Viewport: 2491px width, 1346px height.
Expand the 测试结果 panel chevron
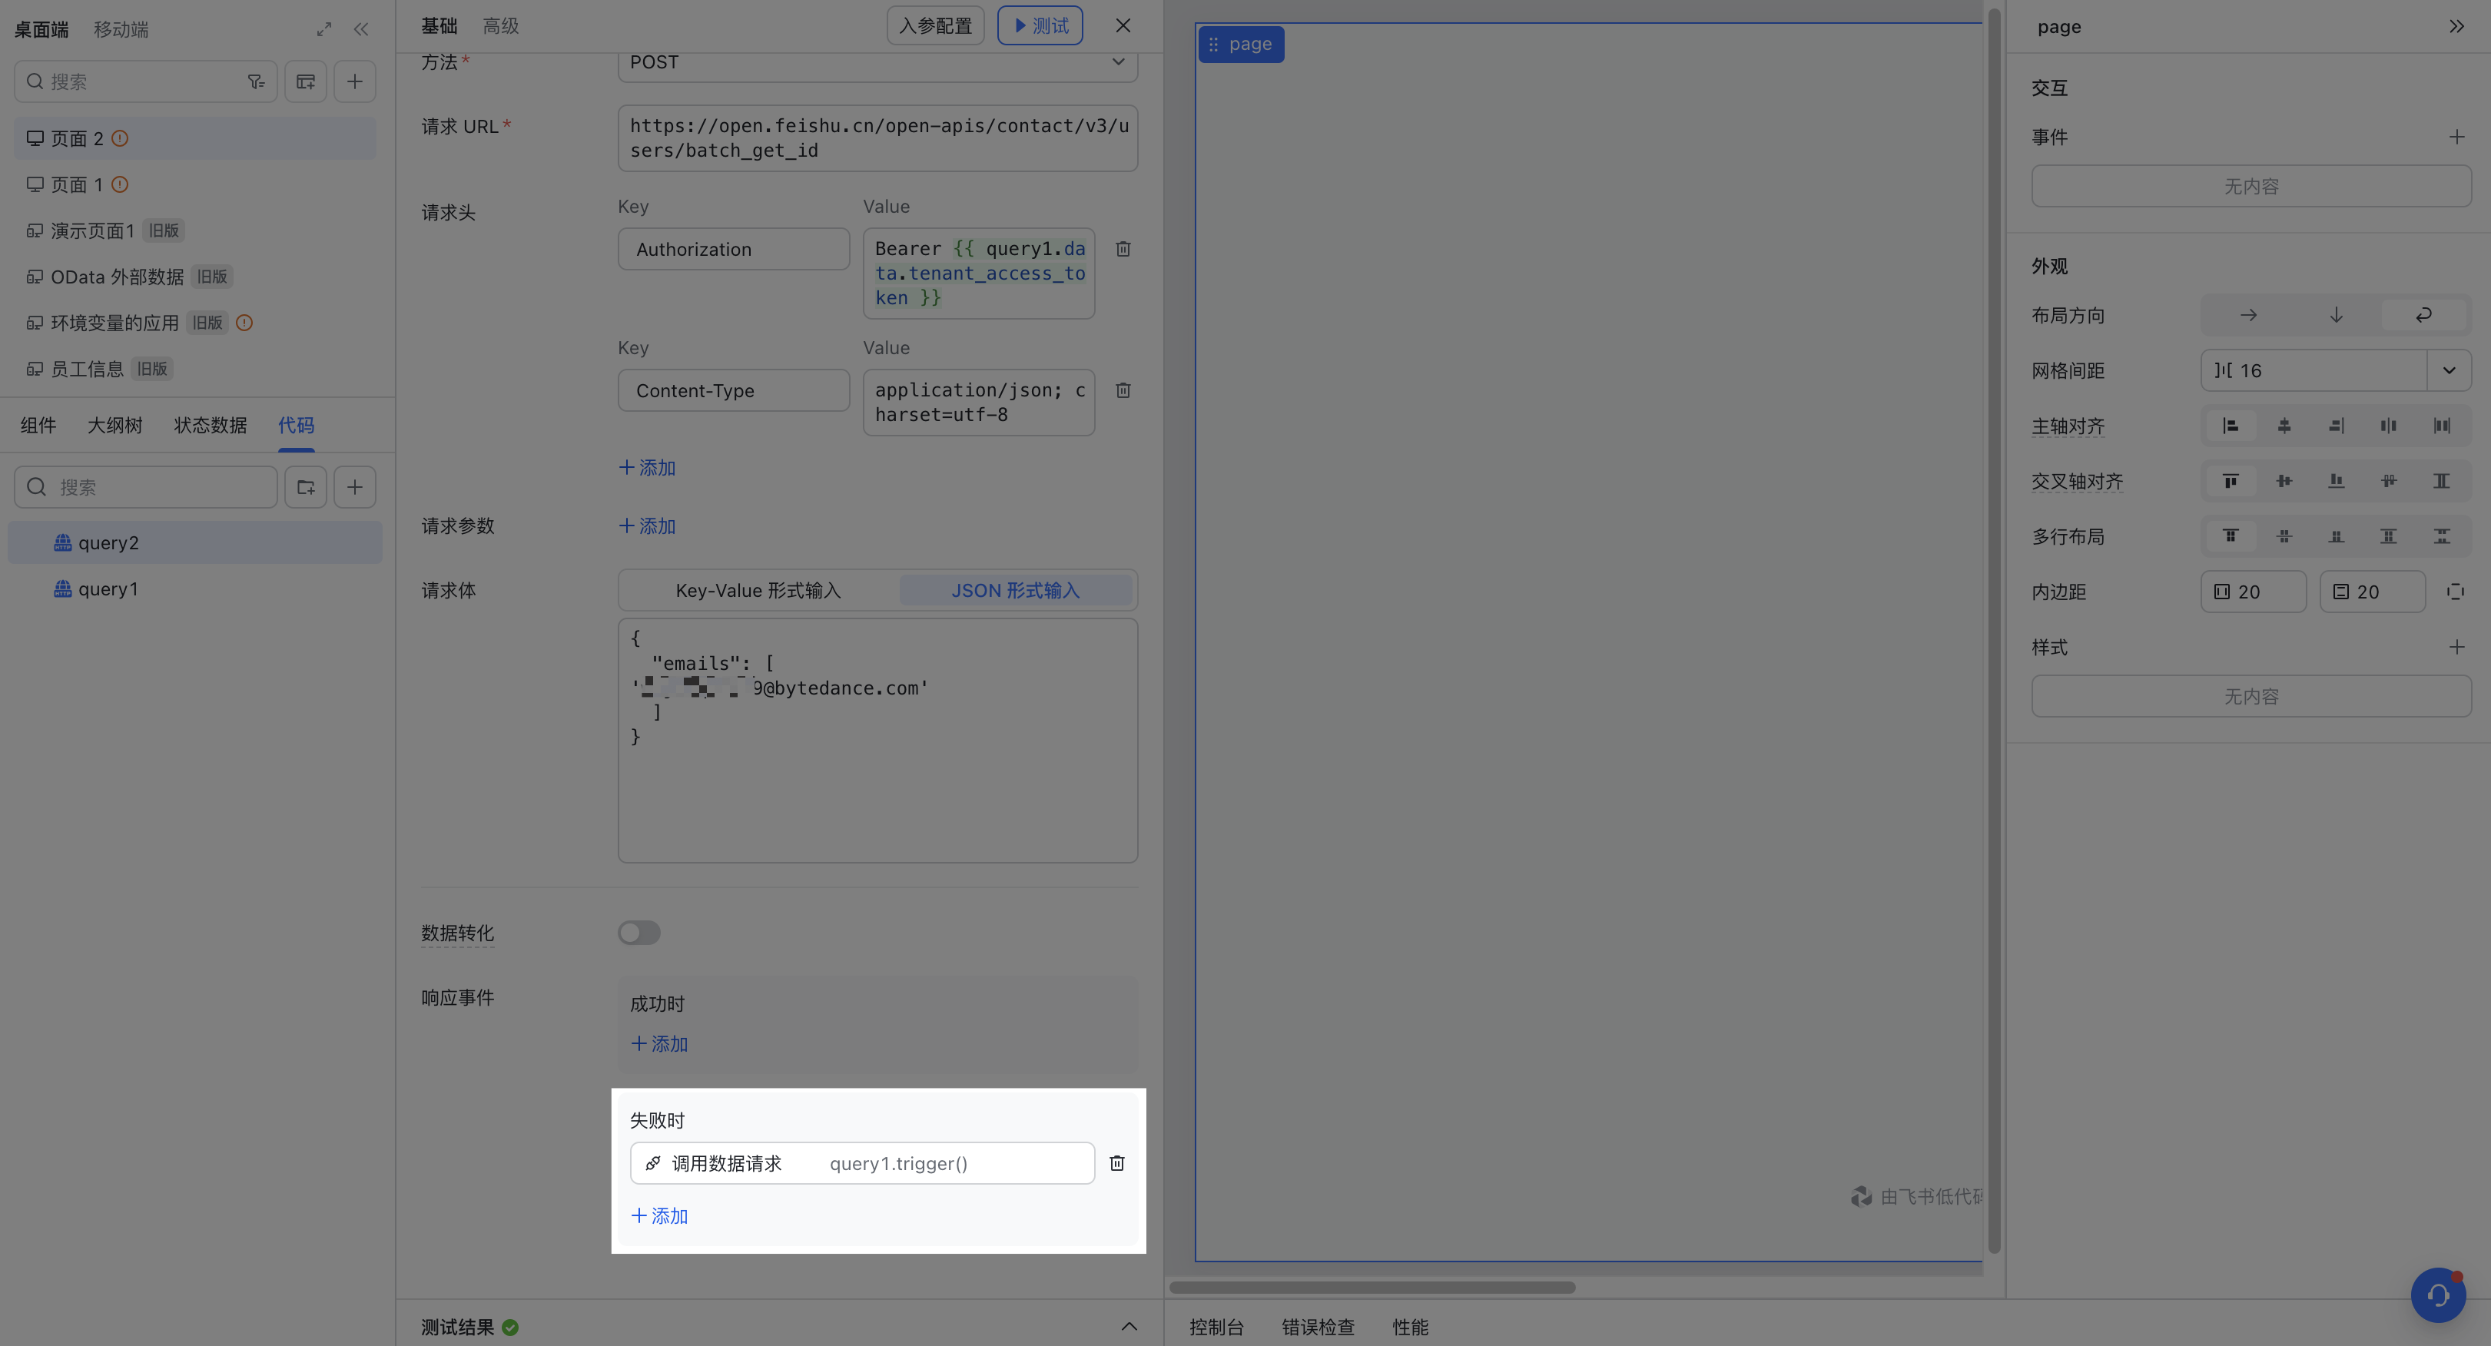tap(1129, 1327)
